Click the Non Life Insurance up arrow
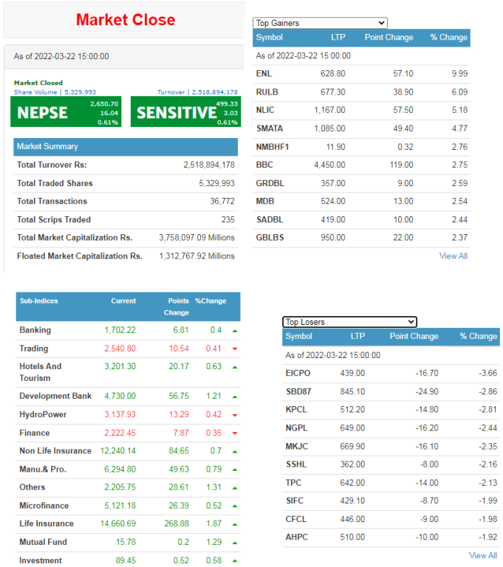This screenshot has width=503, height=567. tap(235, 452)
